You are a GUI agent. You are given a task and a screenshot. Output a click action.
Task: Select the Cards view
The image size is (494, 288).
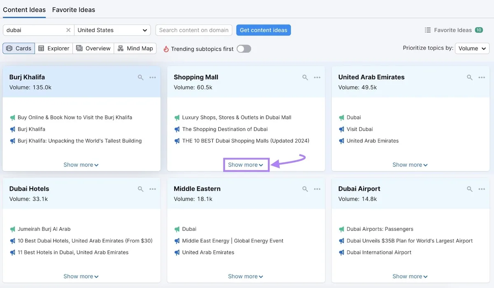pos(19,48)
